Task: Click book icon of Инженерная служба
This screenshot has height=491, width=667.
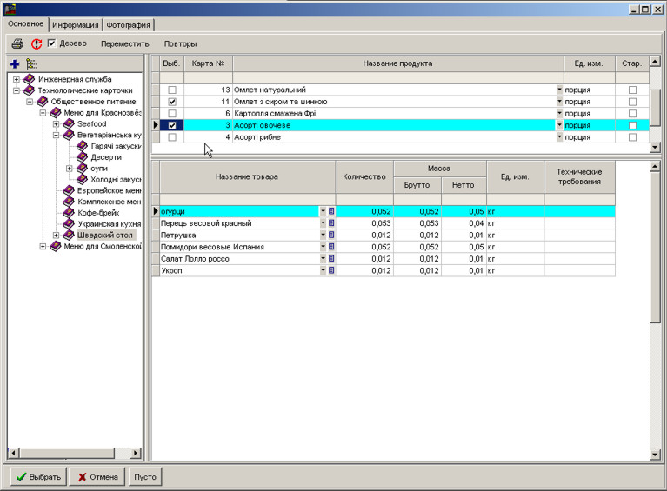Action: 30,79
